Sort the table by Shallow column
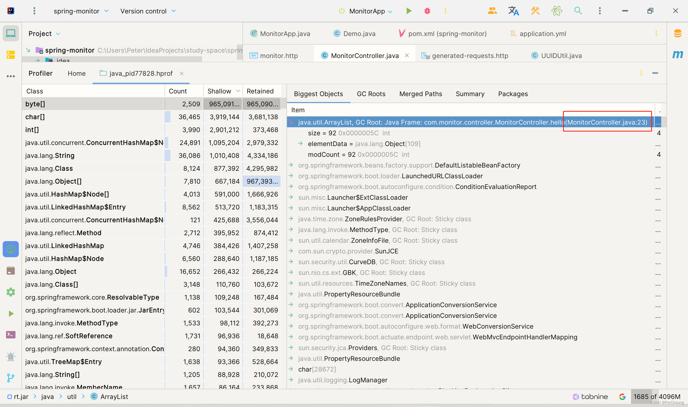Screen dimensions: 688x407 219,91
